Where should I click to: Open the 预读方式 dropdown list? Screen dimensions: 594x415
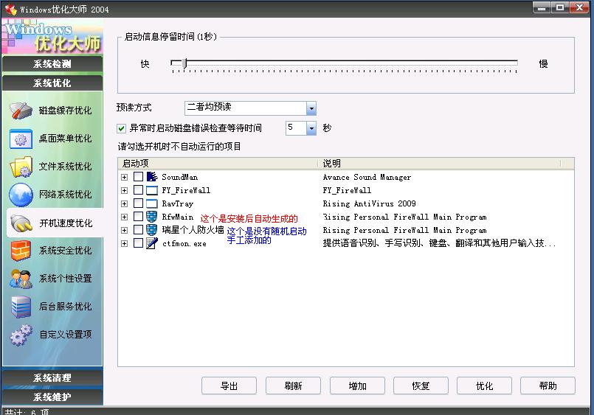pyautogui.click(x=311, y=108)
